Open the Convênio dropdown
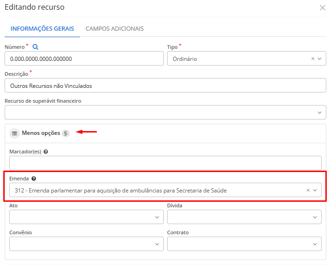This screenshot has width=330, height=265. point(157,244)
